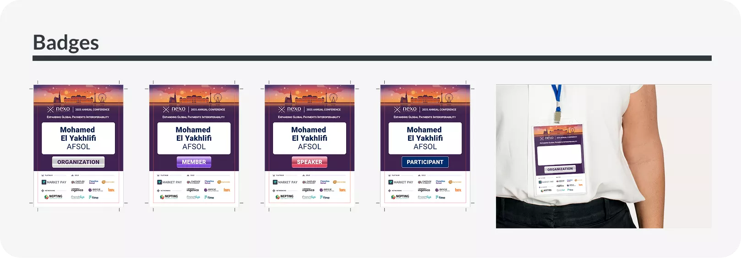Click the skyline banner on the Organization badge

click(x=78, y=95)
